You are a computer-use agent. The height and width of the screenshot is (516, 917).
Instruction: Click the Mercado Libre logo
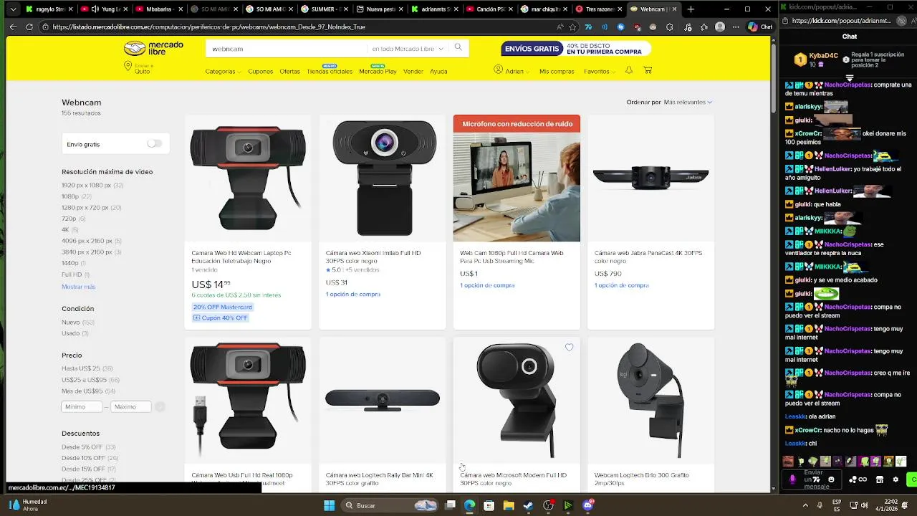[153, 48]
